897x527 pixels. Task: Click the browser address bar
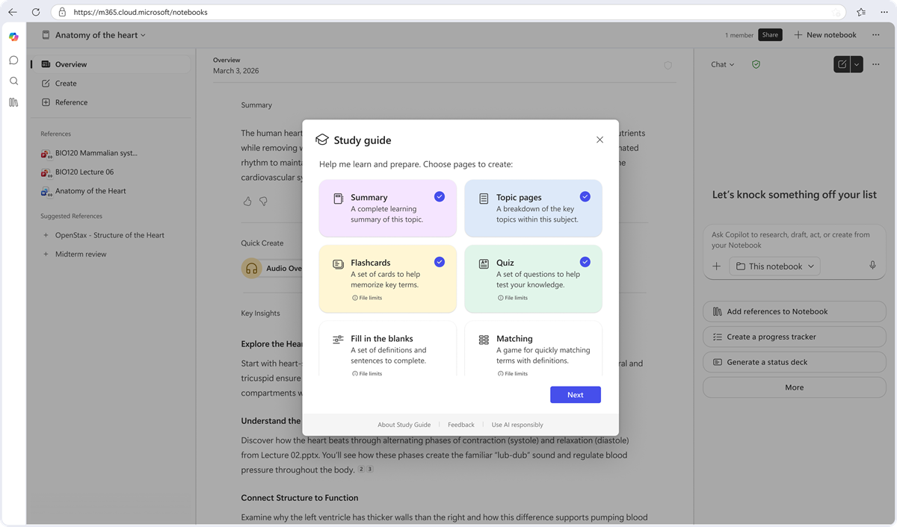point(449,12)
